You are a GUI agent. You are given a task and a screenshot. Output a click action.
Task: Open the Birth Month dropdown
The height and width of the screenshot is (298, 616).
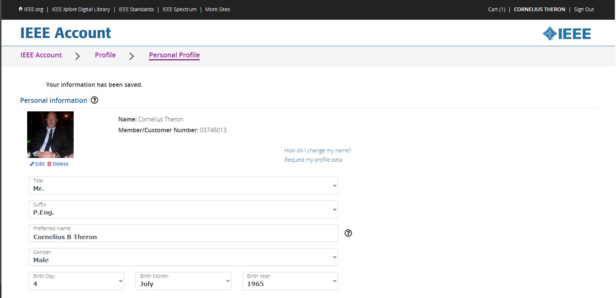point(183,281)
